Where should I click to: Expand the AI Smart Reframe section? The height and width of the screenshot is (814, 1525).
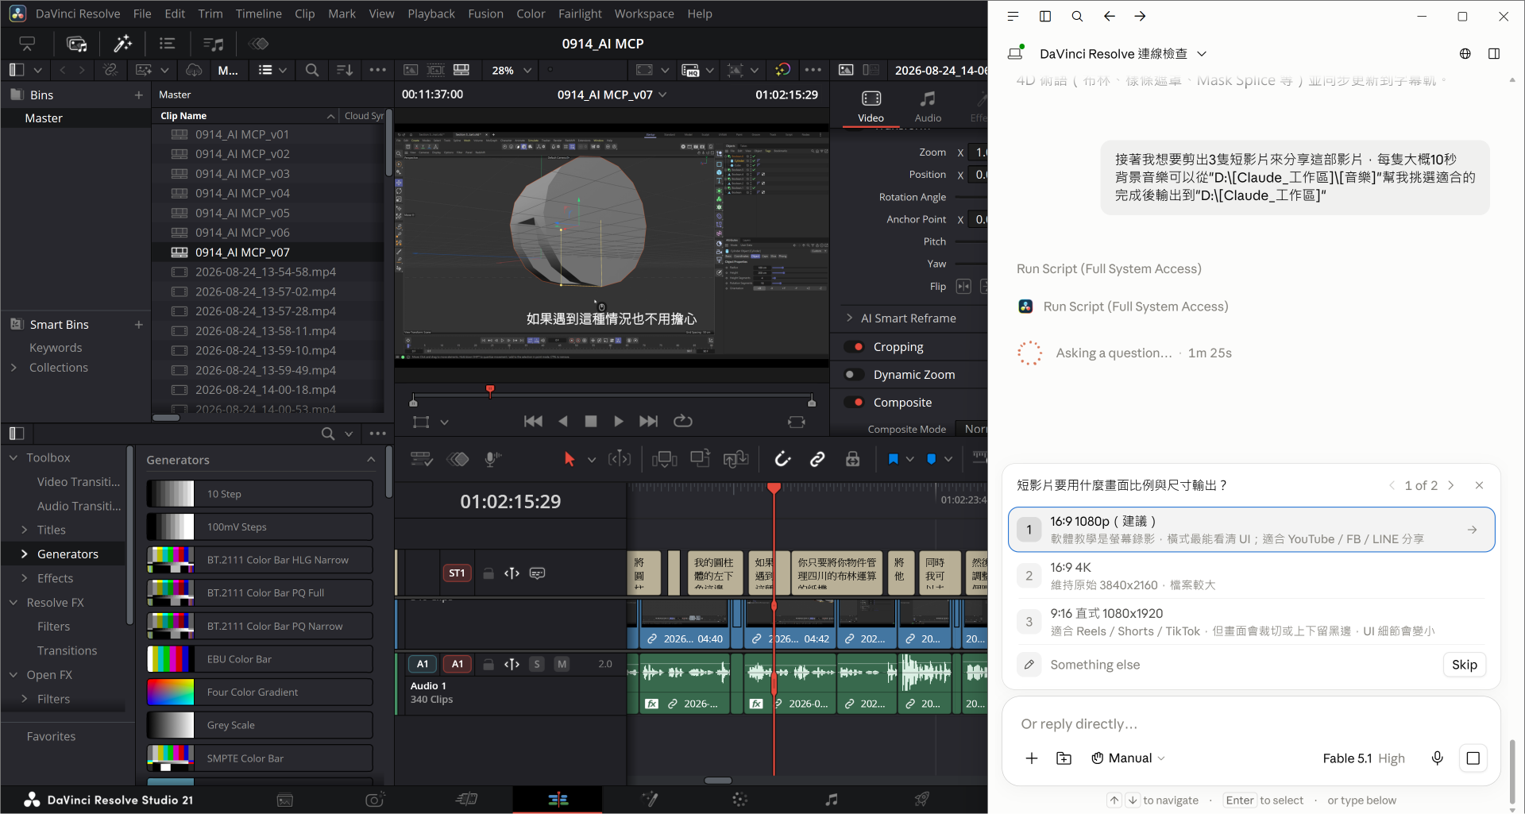pos(849,318)
